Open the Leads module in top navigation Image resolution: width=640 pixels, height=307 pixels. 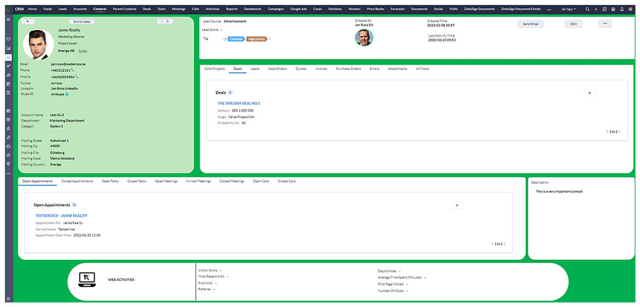click(x=62, y=9)
